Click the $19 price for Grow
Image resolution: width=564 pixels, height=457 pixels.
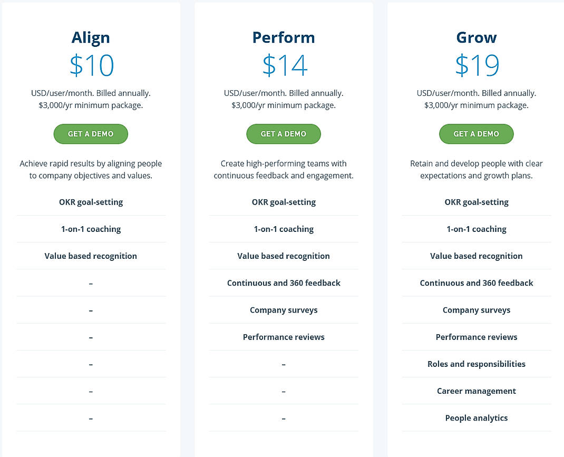(x=476, y=65)
